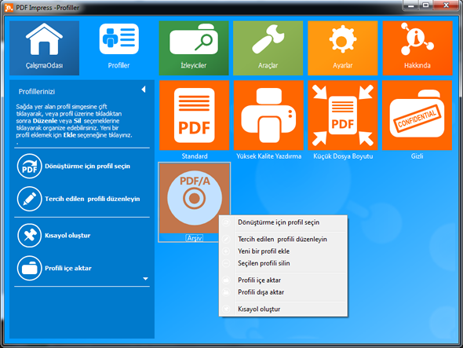Click the 'Profillerinizi' panel heading
Viewport: 463px width, 348px height.
pyautogui.click(x=37, y=92)
